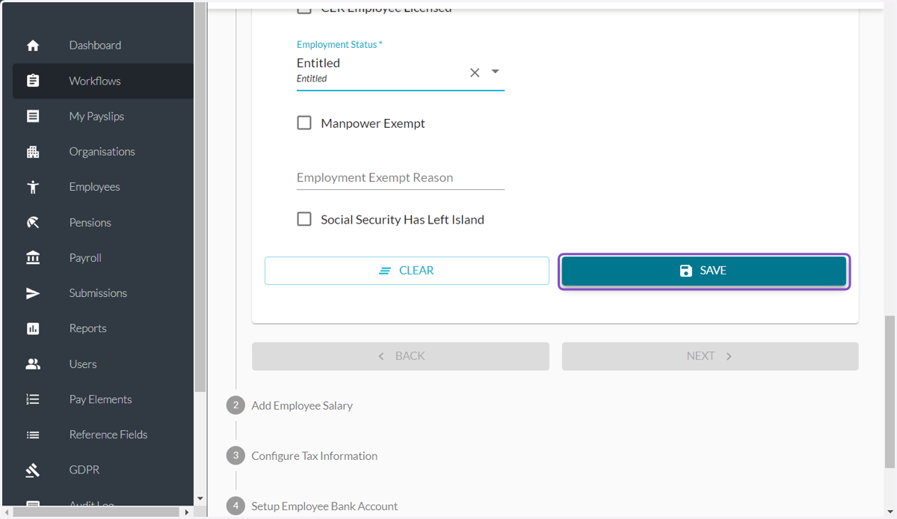Click the floppy disk icon on Save

tap(685, 271)
